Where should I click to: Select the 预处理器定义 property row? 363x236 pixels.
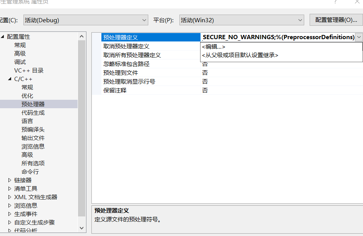coord(151,37)
